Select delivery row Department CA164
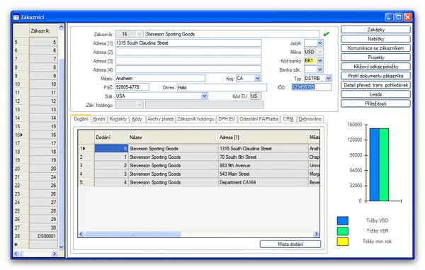Screen dimensions: 425x270 (x=199, y=182)
